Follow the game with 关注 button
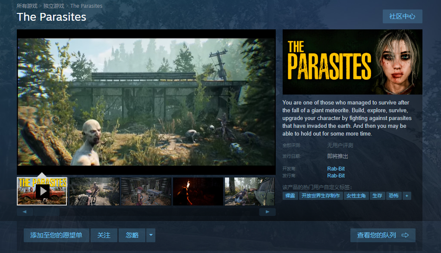The width and height of the screenshot is (441, 253). pyautogui.click(x=104, y=235)
